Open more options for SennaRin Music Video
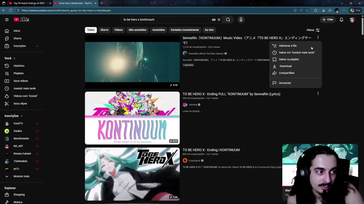Viewport: 364px width, 204px height. tap(318, 37)
